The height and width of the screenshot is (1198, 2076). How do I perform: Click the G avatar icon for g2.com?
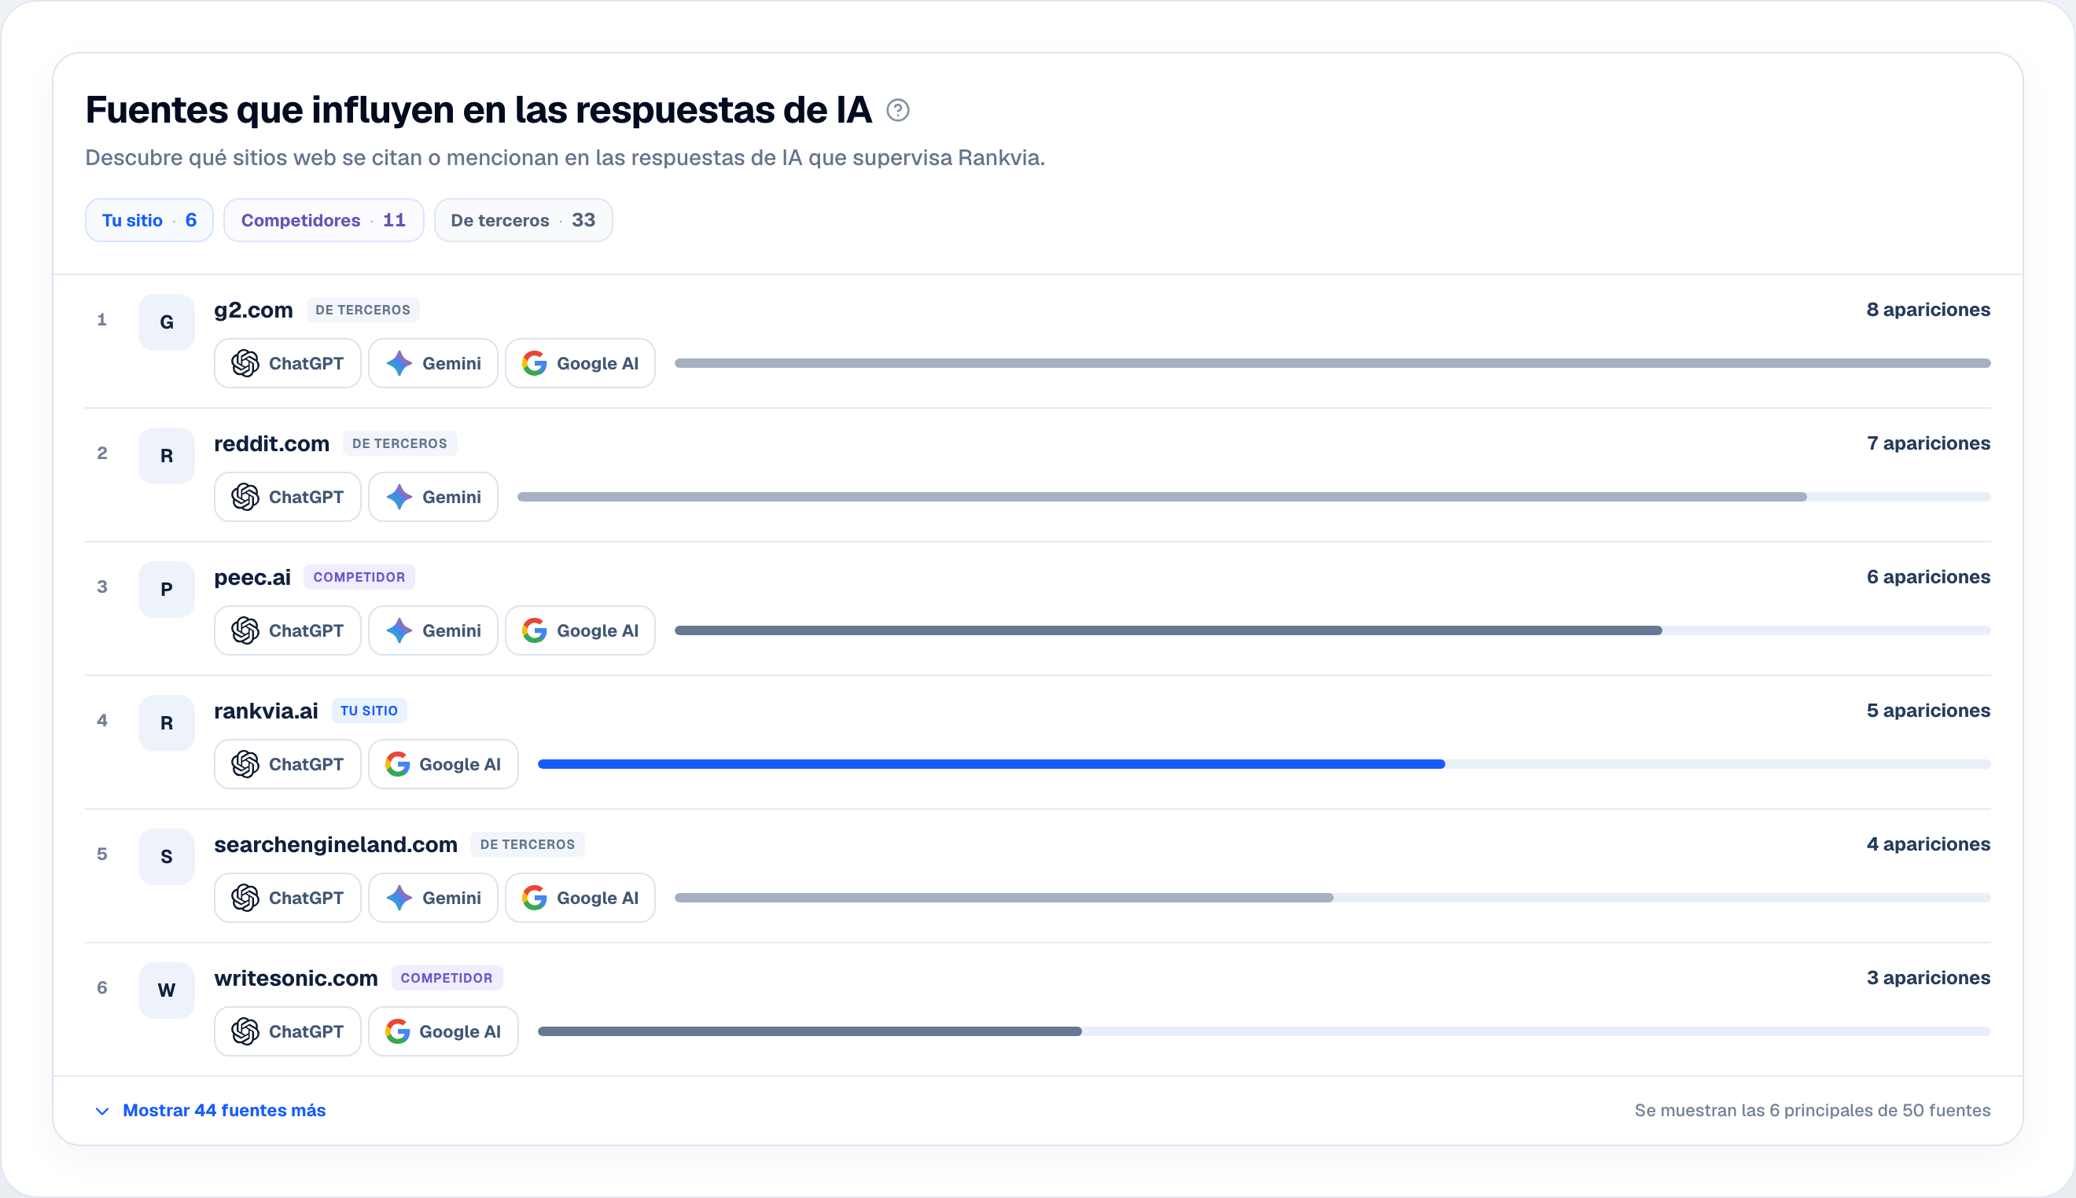click(166, 322)
